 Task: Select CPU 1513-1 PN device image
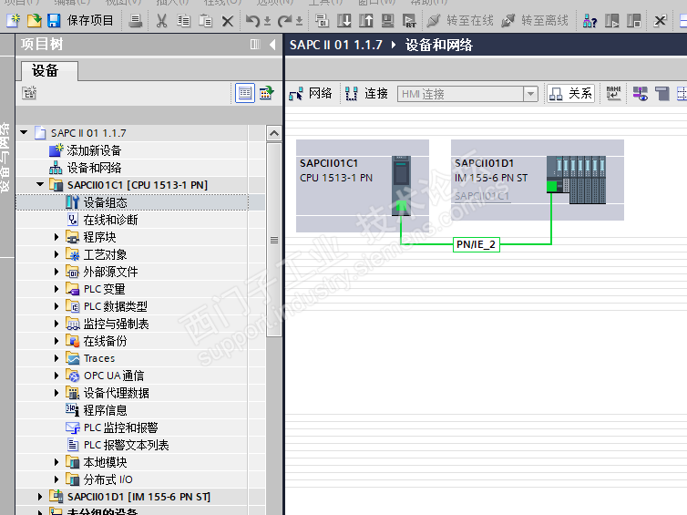pos(401,185)
